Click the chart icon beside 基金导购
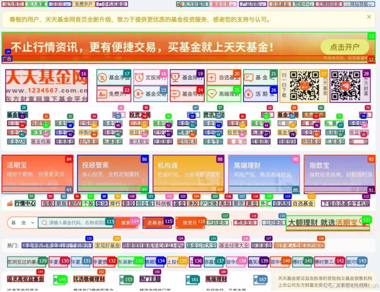This screenshot has height=292, width=380. pos(175,94)
